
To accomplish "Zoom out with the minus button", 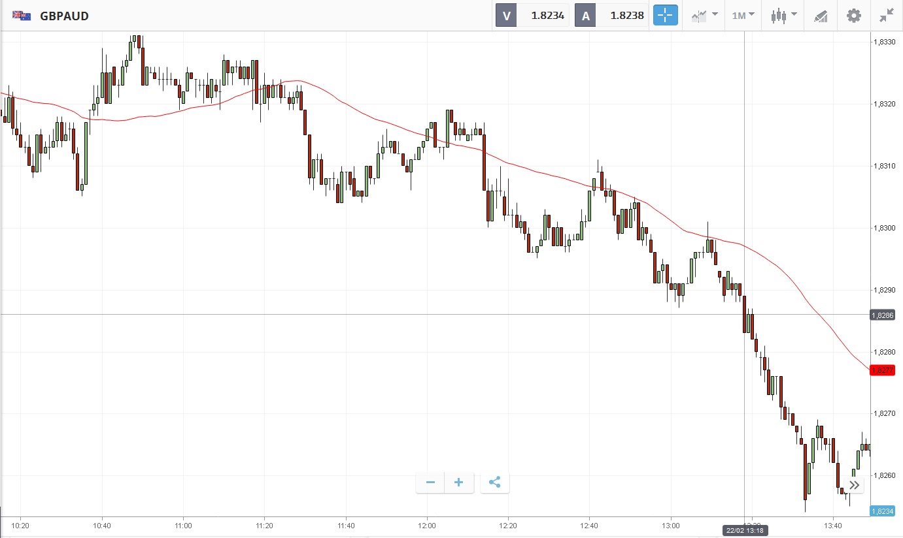I will (x=430, y=483).
